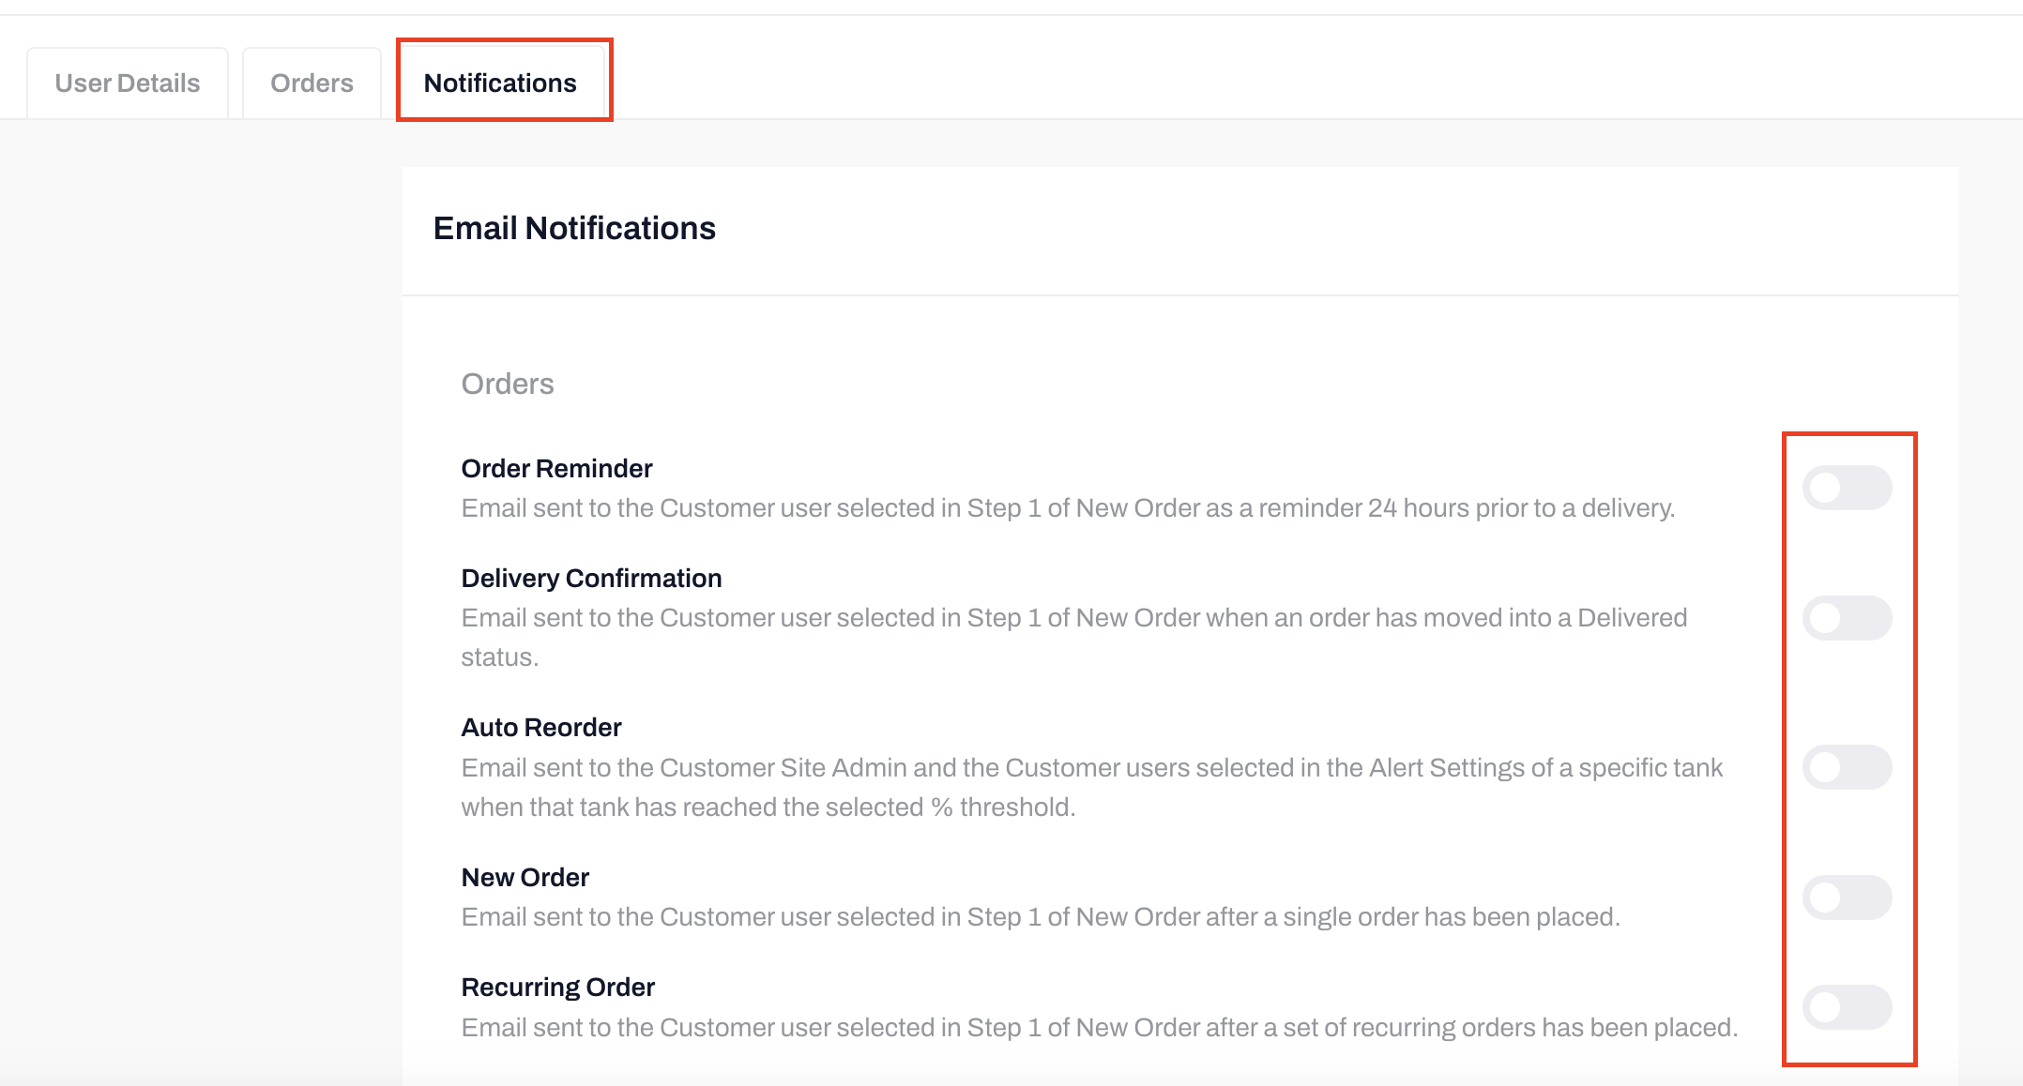This screenshot has height=1086, width=2023.
Task: Click the tank threshold description text
Action: click(1091, 768)
